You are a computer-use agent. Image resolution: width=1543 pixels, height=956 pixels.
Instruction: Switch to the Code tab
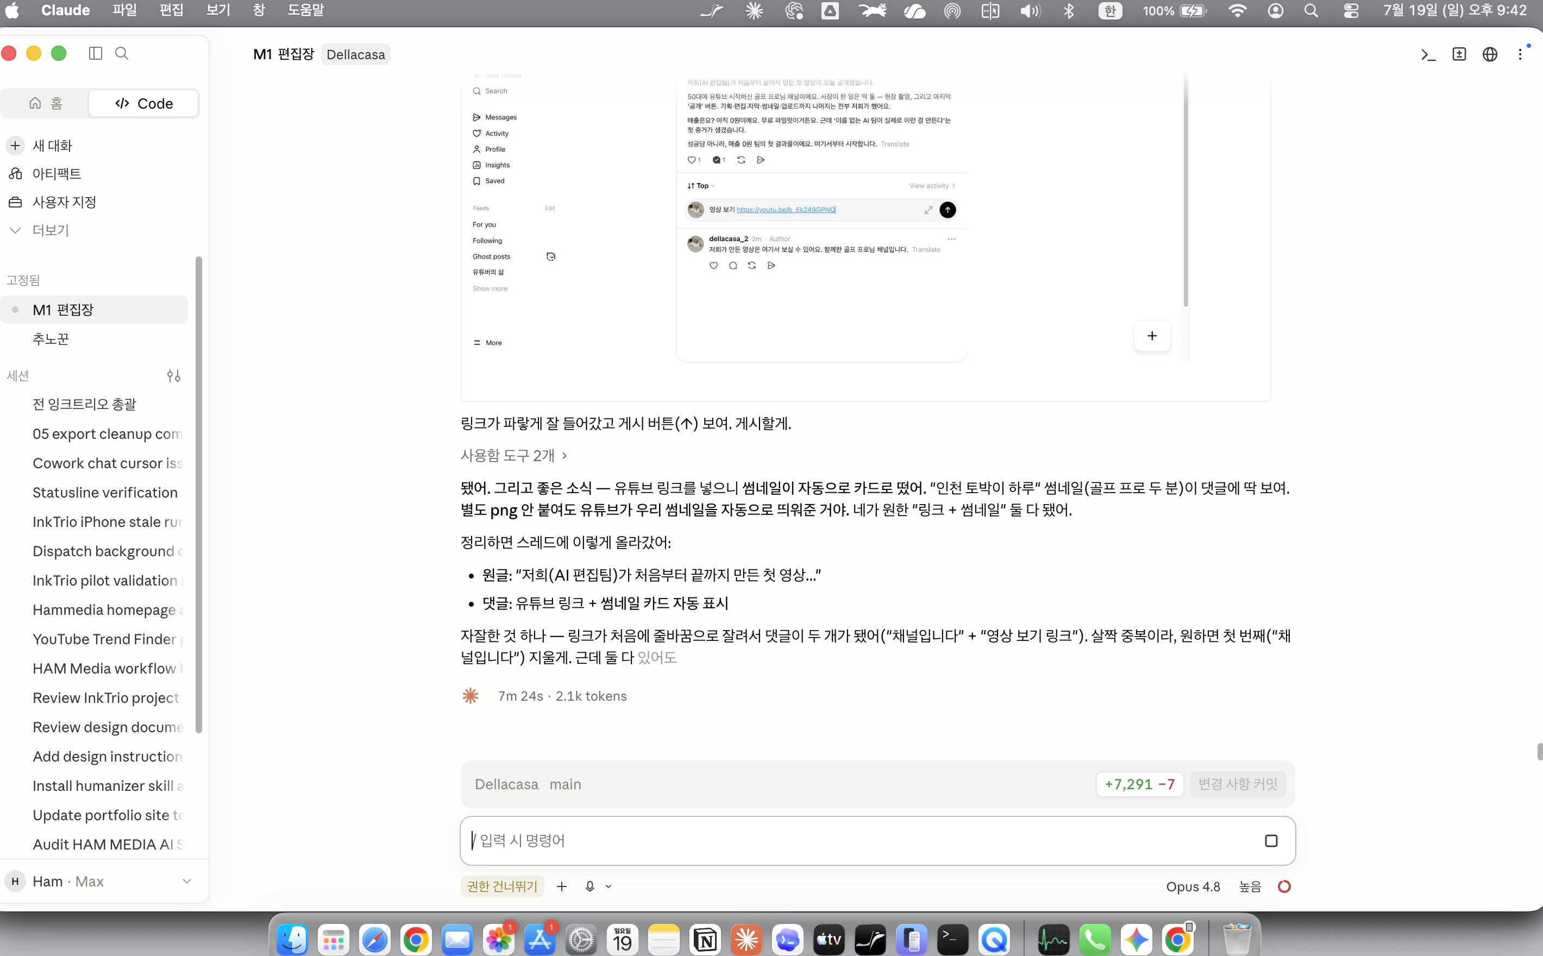point(143,103)
